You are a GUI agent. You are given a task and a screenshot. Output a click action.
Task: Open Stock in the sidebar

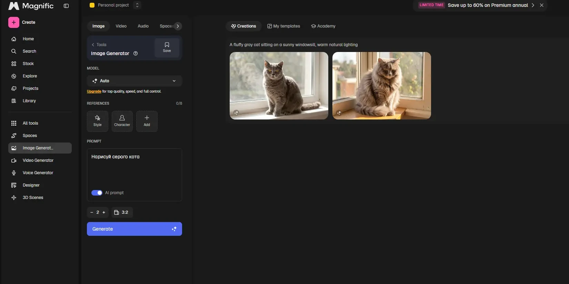point(40,64)
